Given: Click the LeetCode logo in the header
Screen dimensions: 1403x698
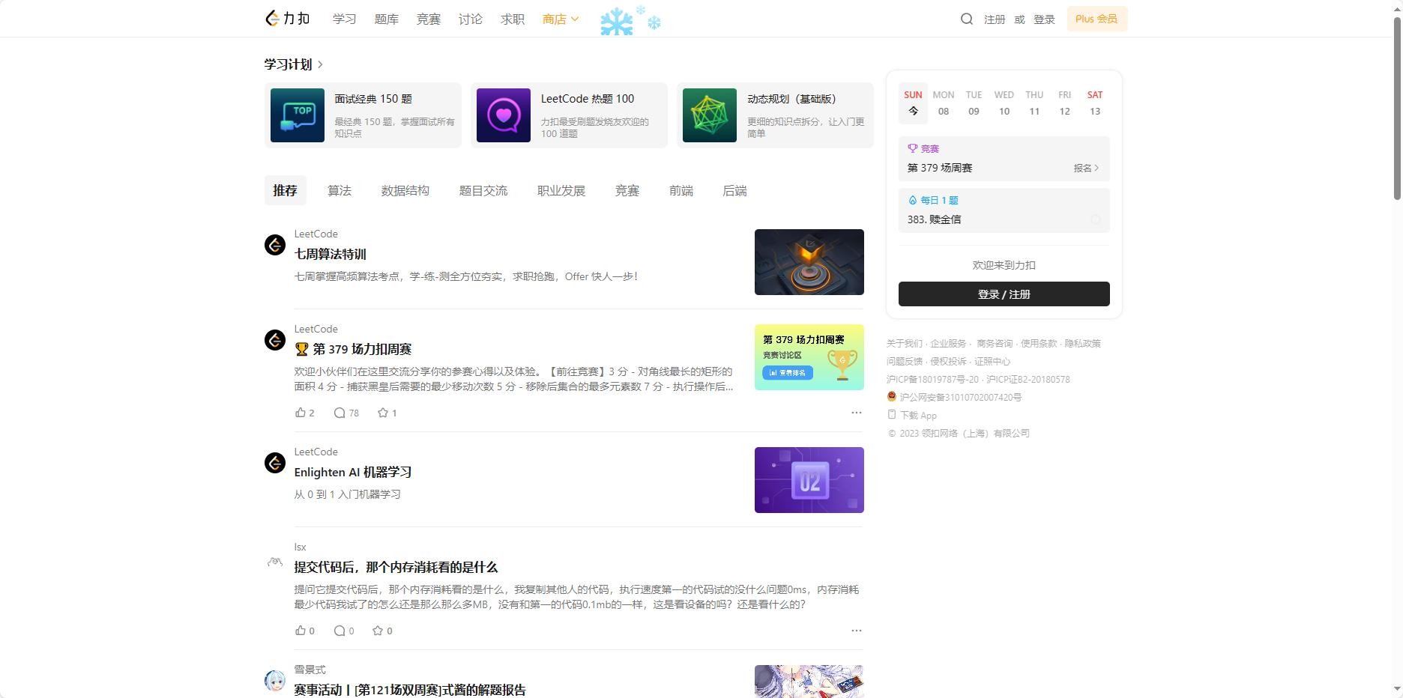Looking at the screenshot, I should click(x=287, y=19).
